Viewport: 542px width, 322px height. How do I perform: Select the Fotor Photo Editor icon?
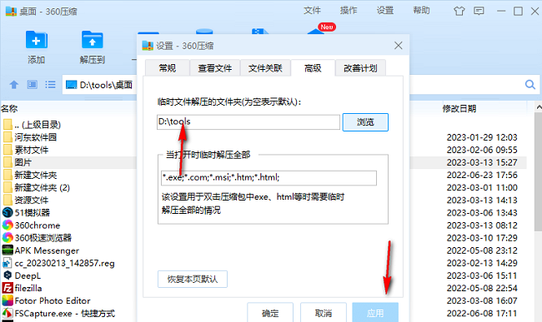pyautogui.click(x=8, y=300)
